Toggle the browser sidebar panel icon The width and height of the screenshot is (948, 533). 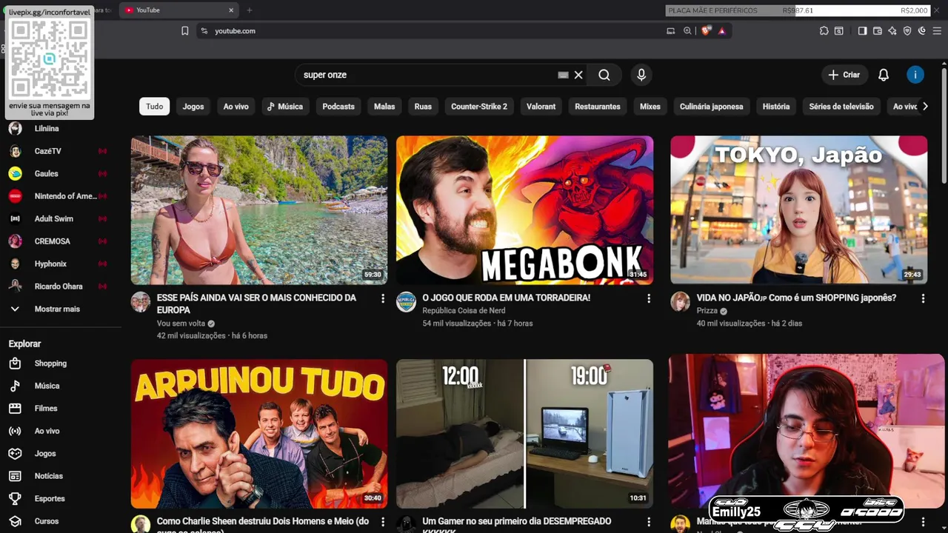click(862, 31)
